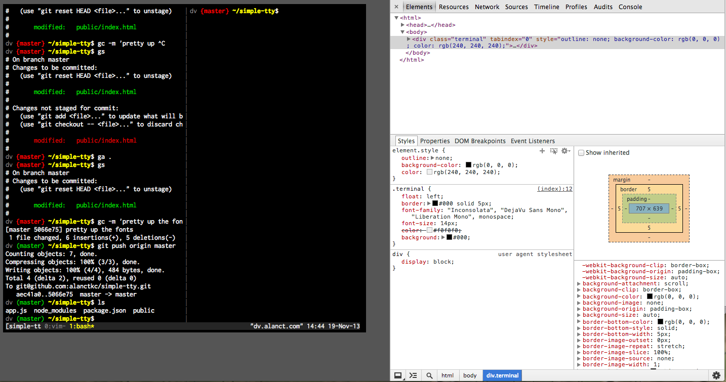
Task: Open the DOM Breakpoints sidebar tab
Action: [480, 141]
